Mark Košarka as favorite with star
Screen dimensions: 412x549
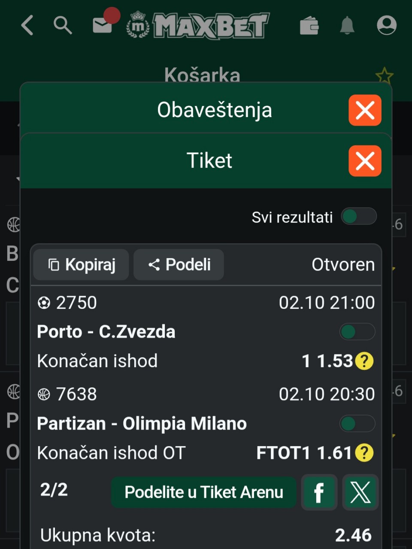(384, 76)
